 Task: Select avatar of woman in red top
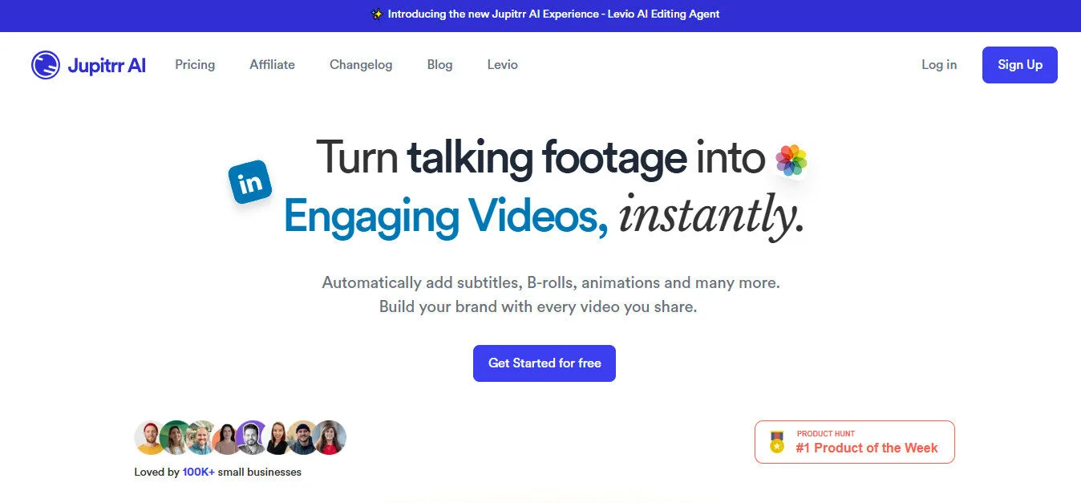click(x=330, y=437)
